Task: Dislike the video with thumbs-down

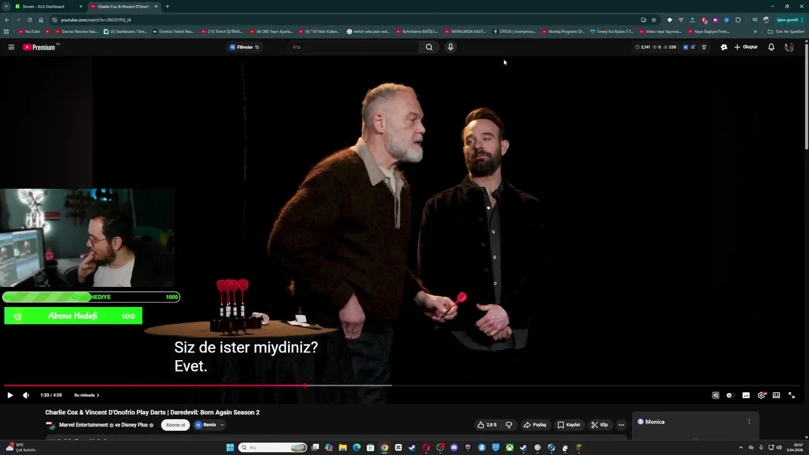Action: coord(509,425)
